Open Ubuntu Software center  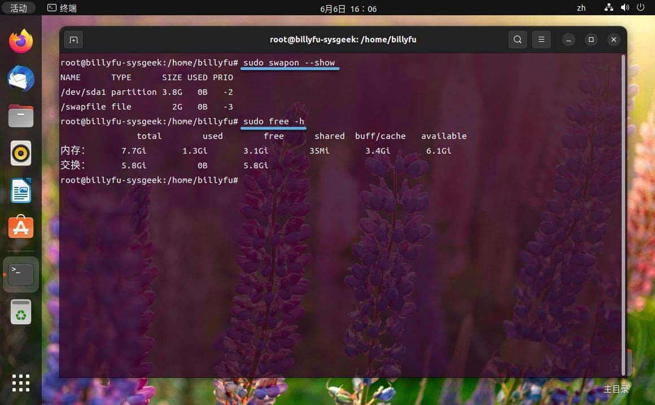point(21,227)
